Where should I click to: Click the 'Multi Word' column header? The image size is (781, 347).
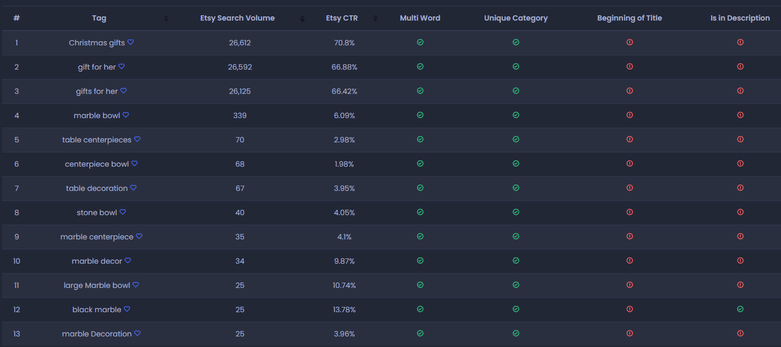coord(420,18)
